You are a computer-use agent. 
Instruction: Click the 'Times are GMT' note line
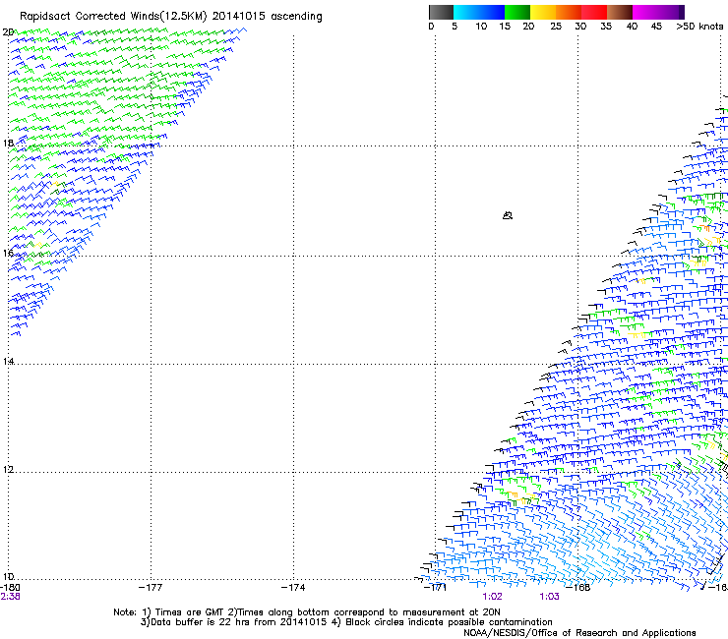[x=307, y=612]
